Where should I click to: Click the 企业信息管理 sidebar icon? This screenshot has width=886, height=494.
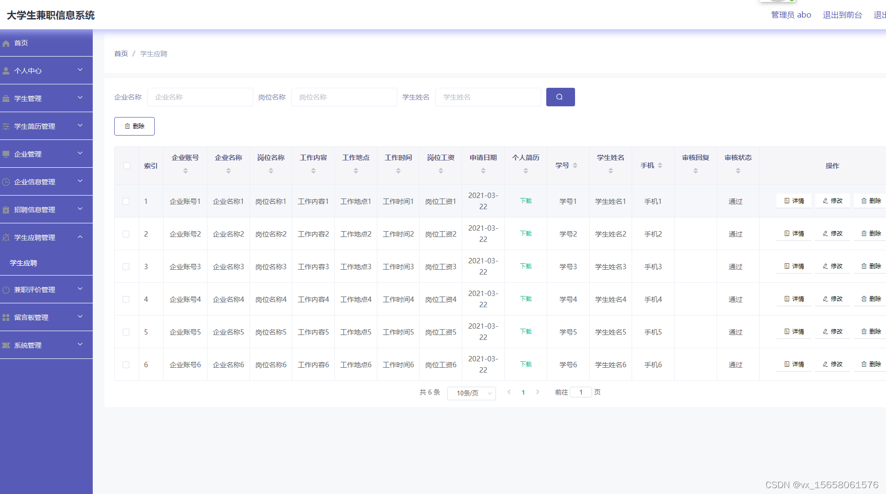6,182
